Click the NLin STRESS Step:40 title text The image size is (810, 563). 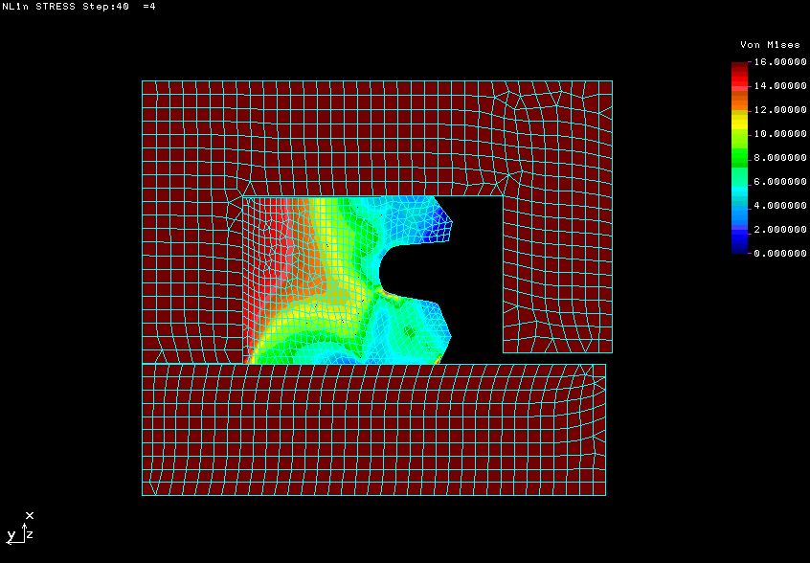[65, 6]
